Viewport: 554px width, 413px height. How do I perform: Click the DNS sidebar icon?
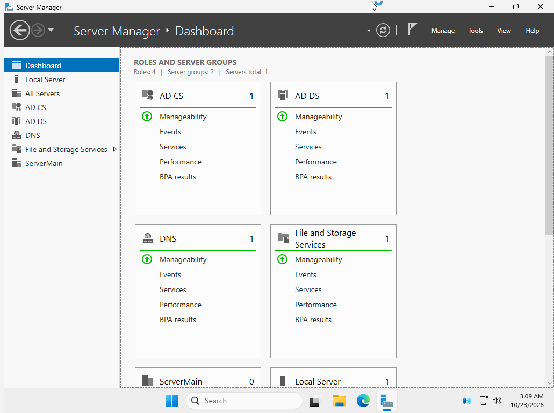pos(17,135)
